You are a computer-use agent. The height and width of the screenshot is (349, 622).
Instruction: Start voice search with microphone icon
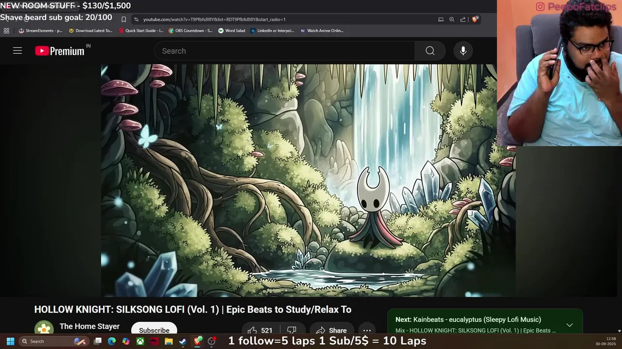click(x=463, y=51)
